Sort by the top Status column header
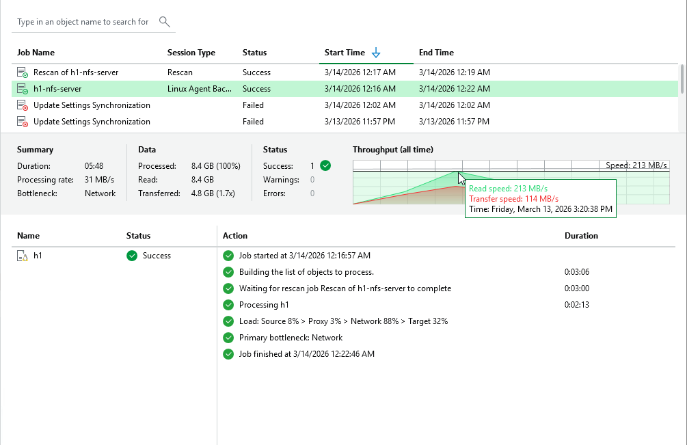 coord(254,53)
